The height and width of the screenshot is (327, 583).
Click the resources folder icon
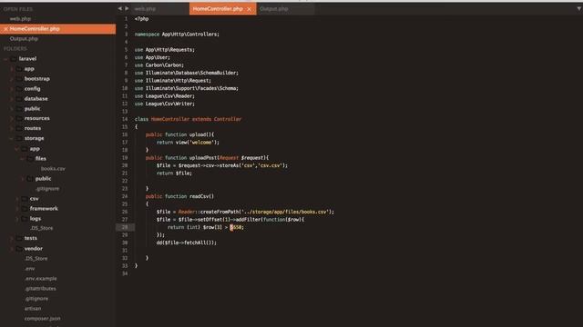click(19, 118)
